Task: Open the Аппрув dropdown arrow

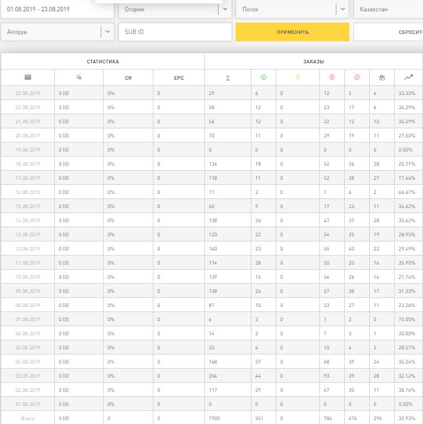Action: click(108, 32)
